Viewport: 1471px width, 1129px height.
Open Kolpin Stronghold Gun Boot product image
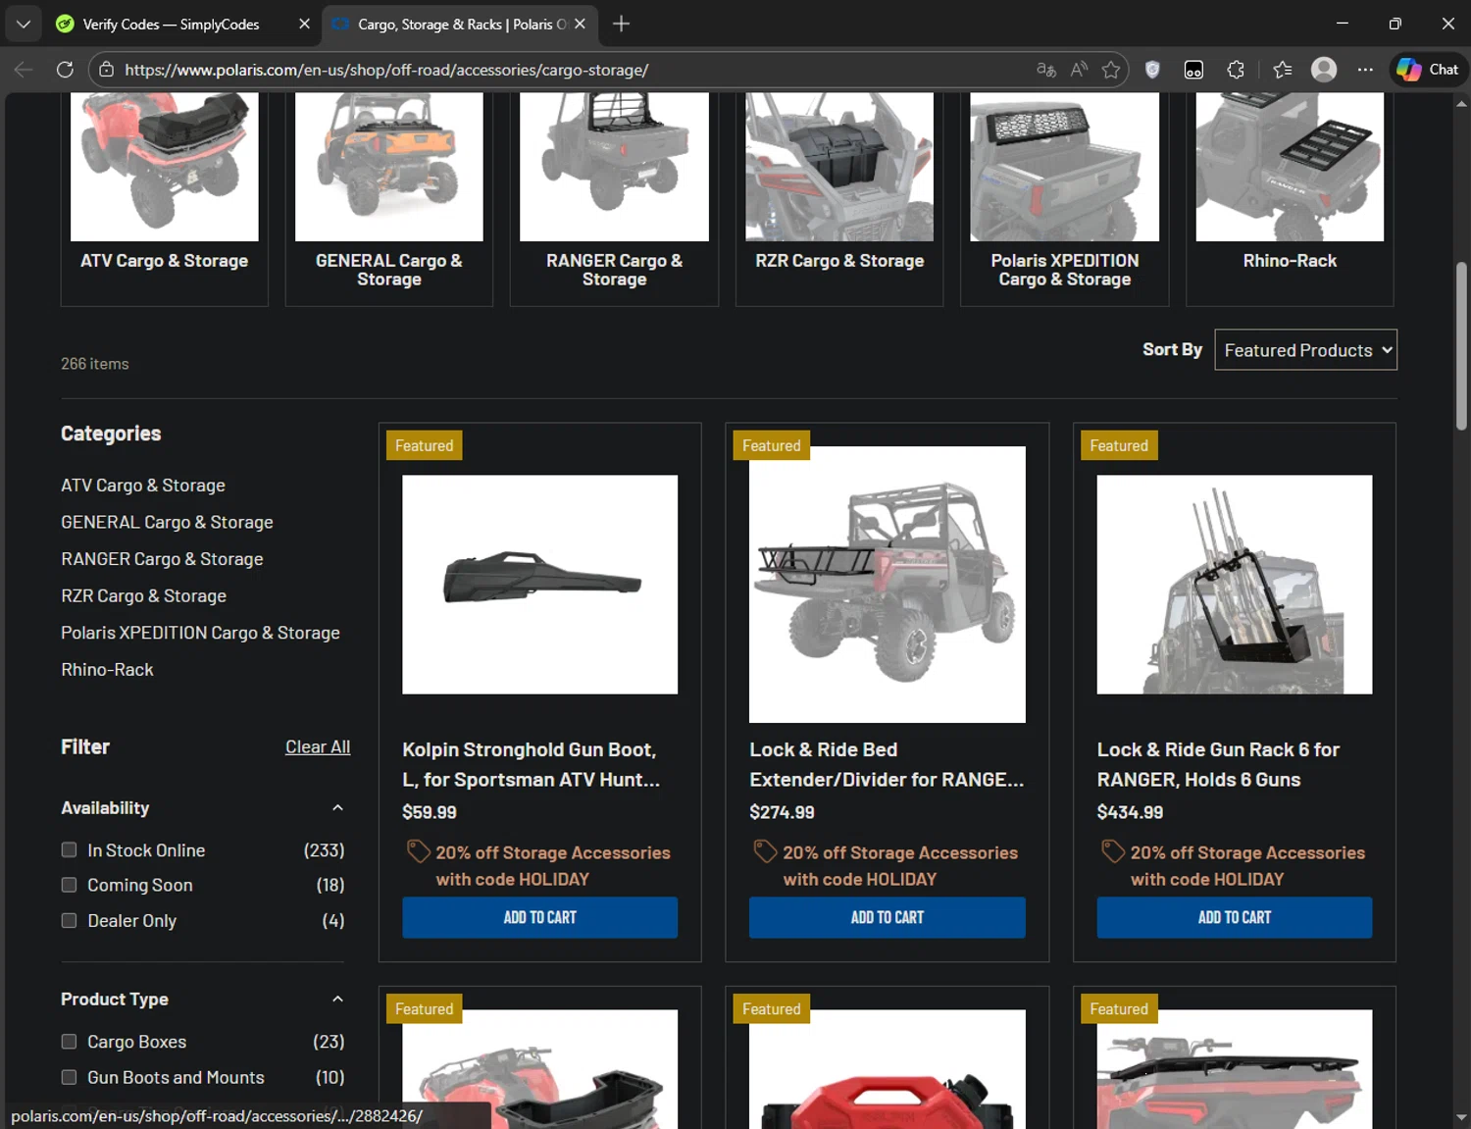[539, 585]
